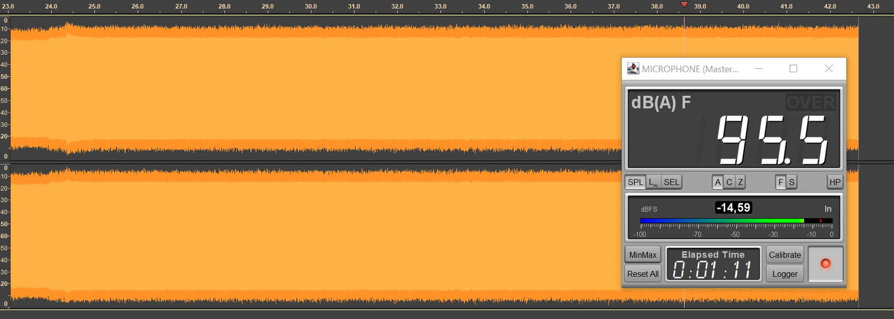Image resolution: width=894 pixels, height=319 pixels.
Task: Select A frequency weighting
Action: point(718,182)
